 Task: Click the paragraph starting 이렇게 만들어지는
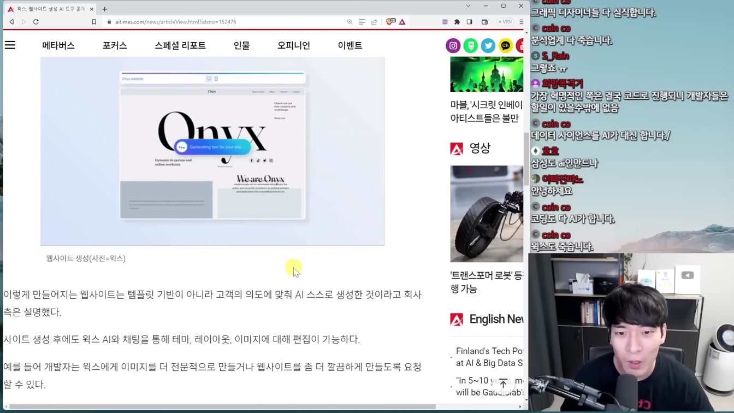click(x=212, y=303)
